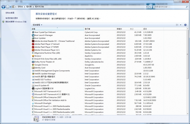
Task: Click the vertical scrollbar thumb
Action: coord(188,54)
